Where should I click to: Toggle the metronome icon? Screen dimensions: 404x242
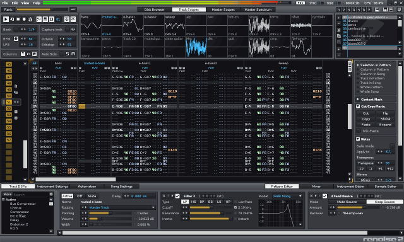(x=30, y=20)
